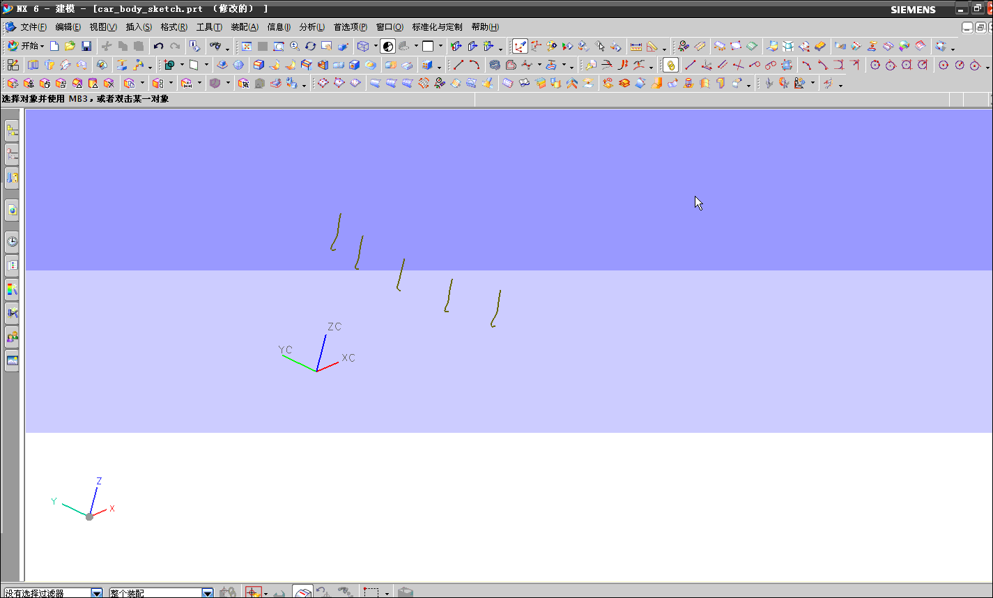
Task: Expand the rendering style dropdown arrow
Action: pyautogui.click(x=416, y=46)
